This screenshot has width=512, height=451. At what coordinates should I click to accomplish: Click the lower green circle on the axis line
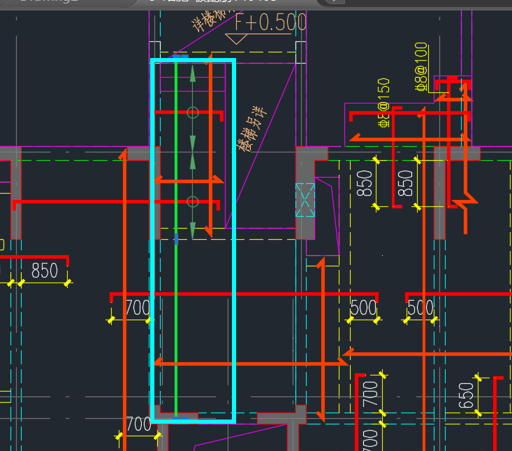[193, 201]
